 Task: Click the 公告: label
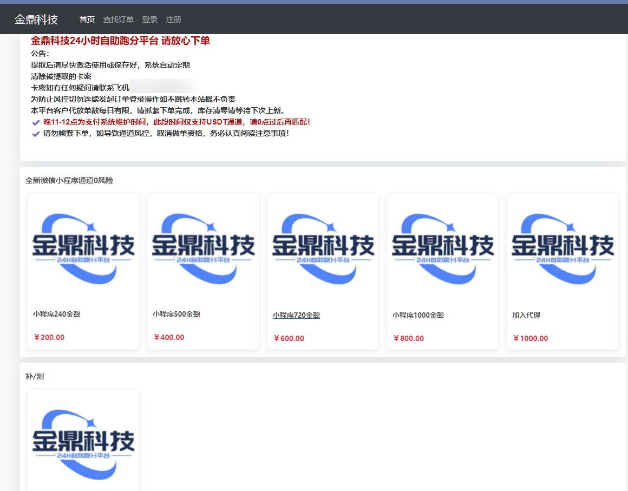click(x=40, y=54)
